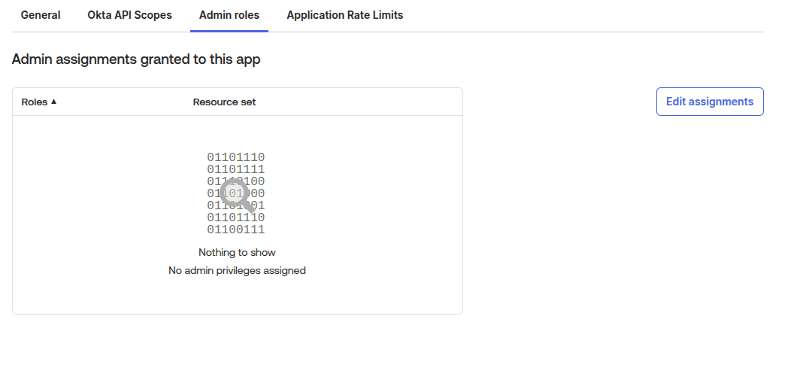Select the Admin roles tab
This screenshot has height=368, width=806.
(x=229, y=15)
